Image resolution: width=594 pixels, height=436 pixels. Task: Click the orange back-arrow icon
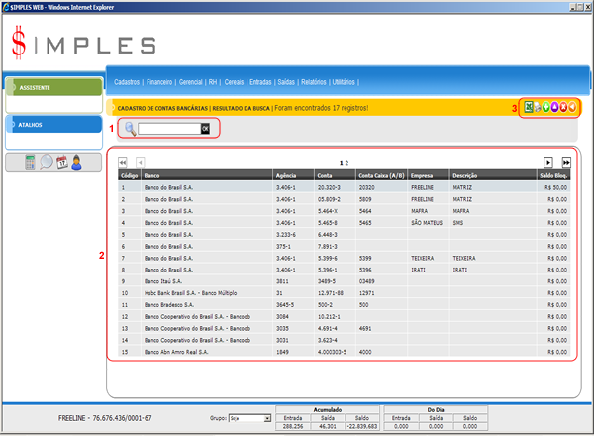574,107
